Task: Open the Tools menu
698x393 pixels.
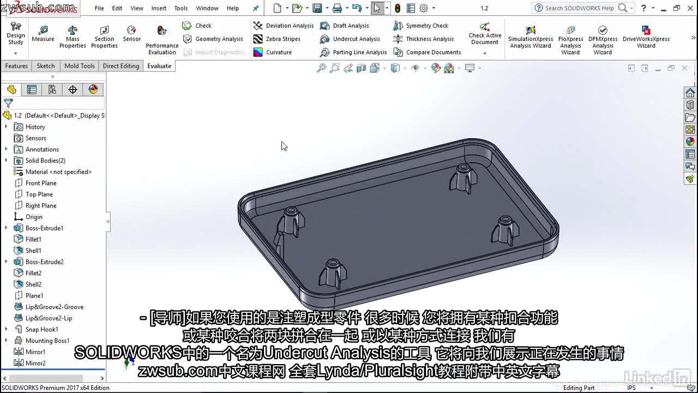Action: tap(181, 8)
